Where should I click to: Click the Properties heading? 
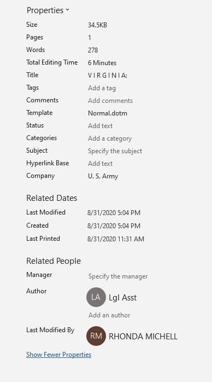click(45, 10)
